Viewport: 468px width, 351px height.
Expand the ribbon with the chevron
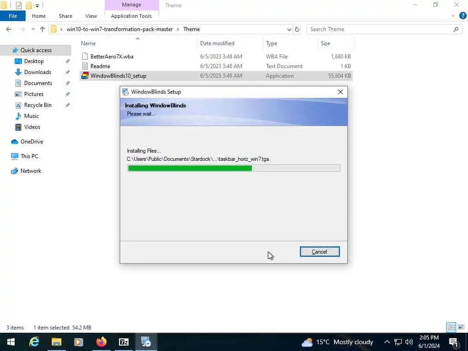[x=453, y=16]
